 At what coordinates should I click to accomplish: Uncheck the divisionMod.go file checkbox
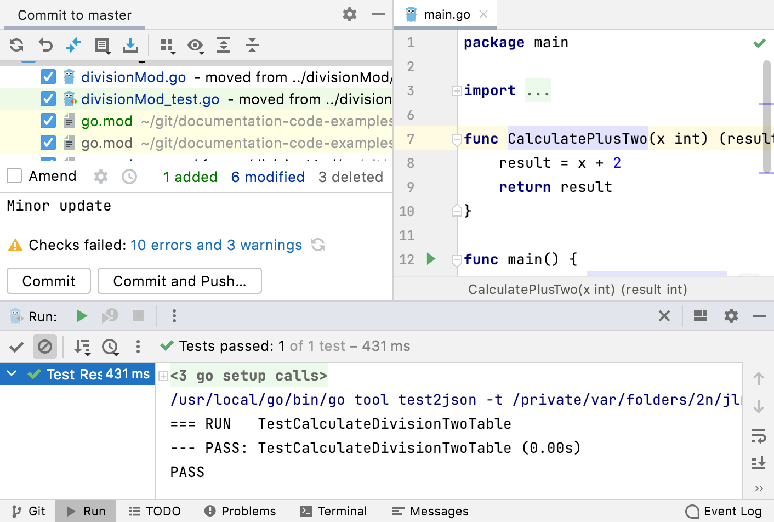coord(48,77)
